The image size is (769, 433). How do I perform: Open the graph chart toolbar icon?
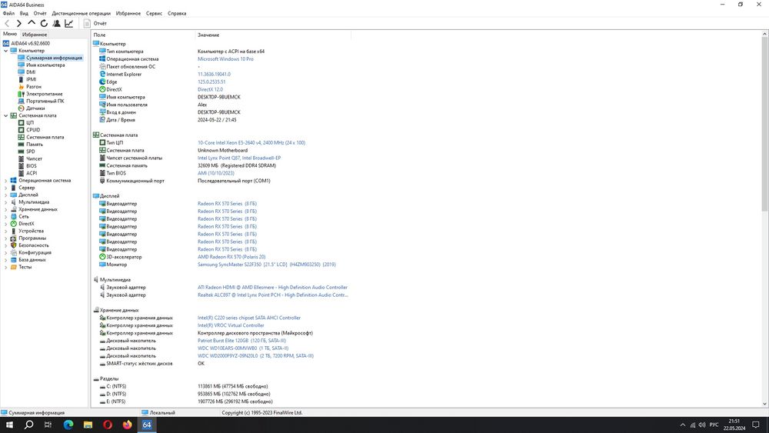tap(69, 23)
